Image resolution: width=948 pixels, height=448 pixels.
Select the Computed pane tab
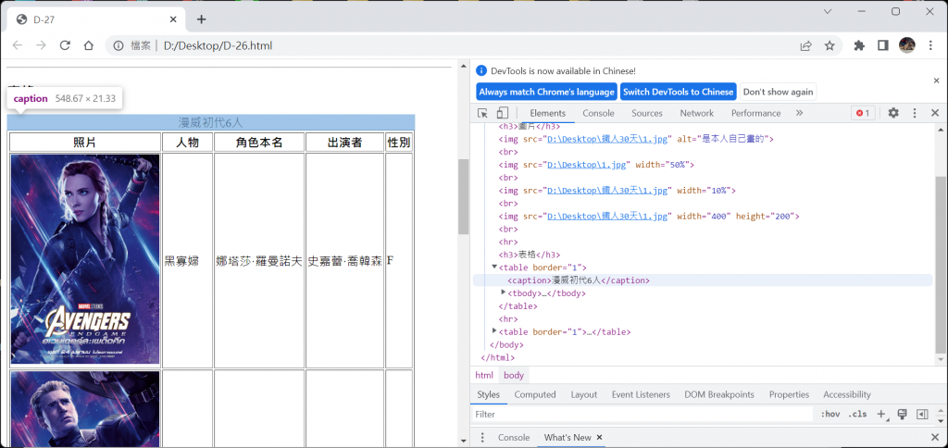point(535,394)
